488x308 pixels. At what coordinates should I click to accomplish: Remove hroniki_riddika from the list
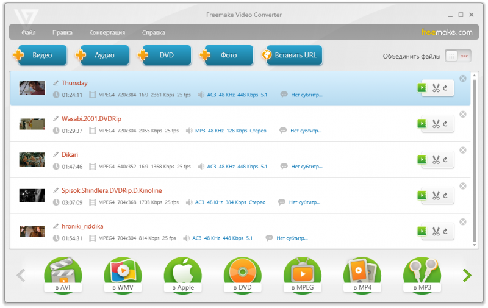point(463,221)
